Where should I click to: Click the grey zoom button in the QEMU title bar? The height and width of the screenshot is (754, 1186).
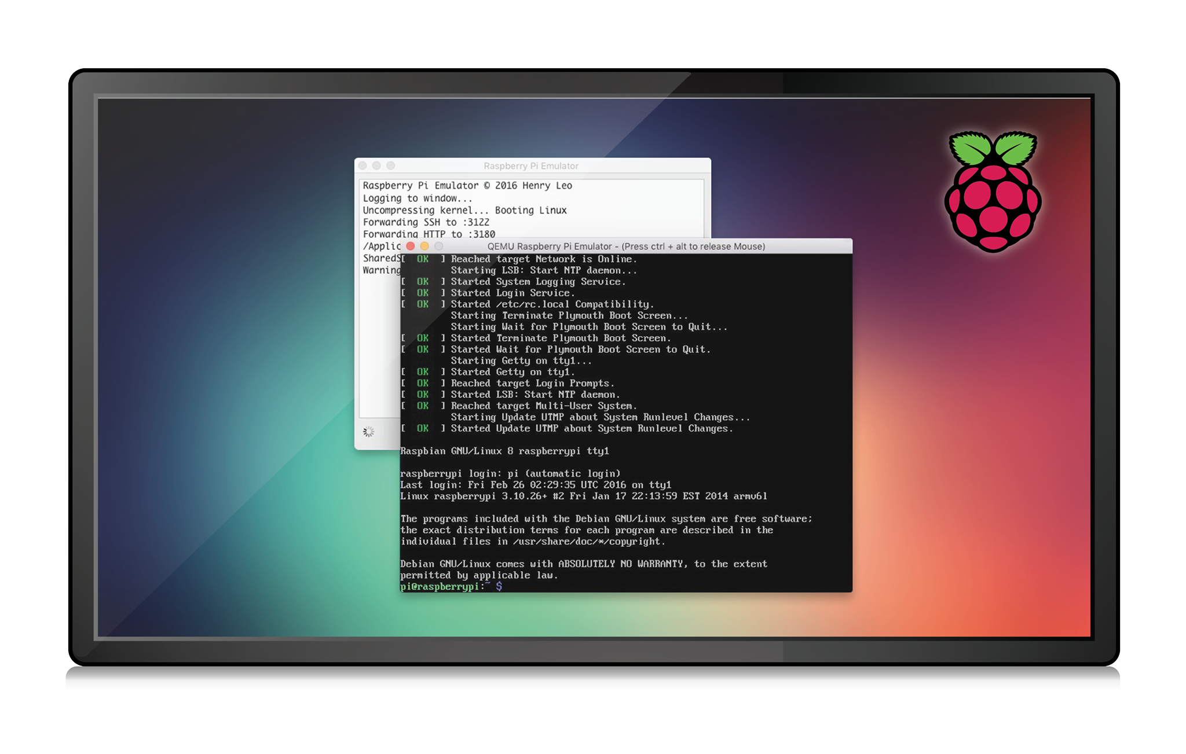tap(438, 246)
